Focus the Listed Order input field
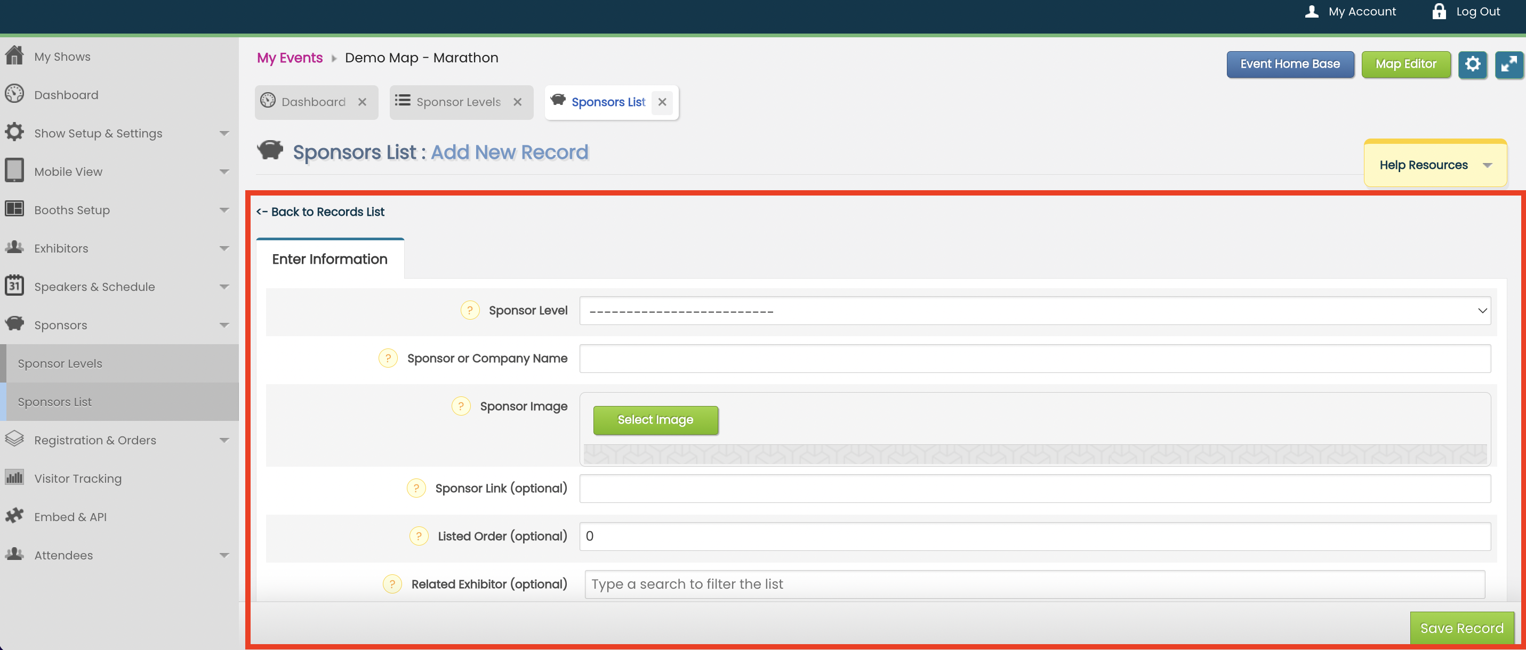1526x650 pixels. 1035,537
